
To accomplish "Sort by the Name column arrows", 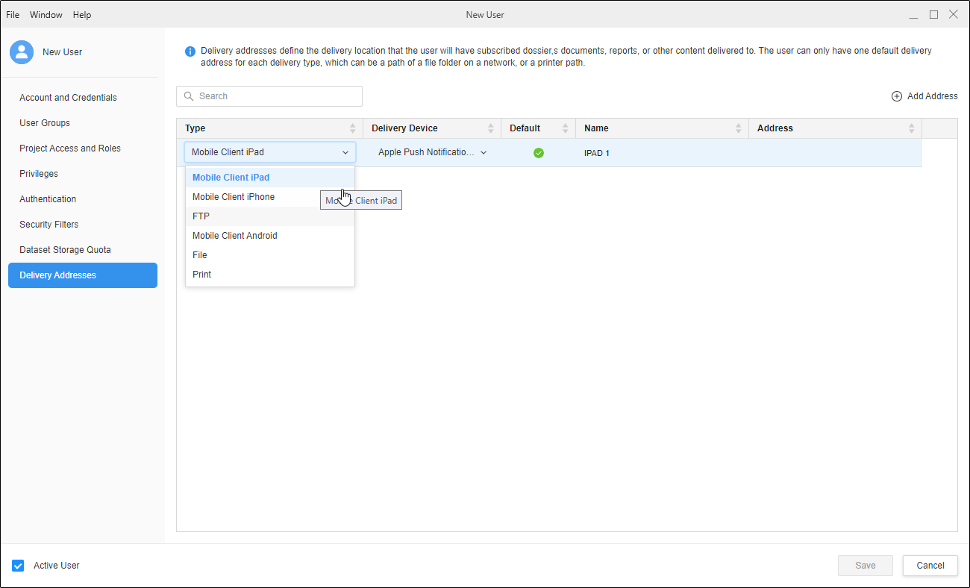I will [x=739, y=128].
